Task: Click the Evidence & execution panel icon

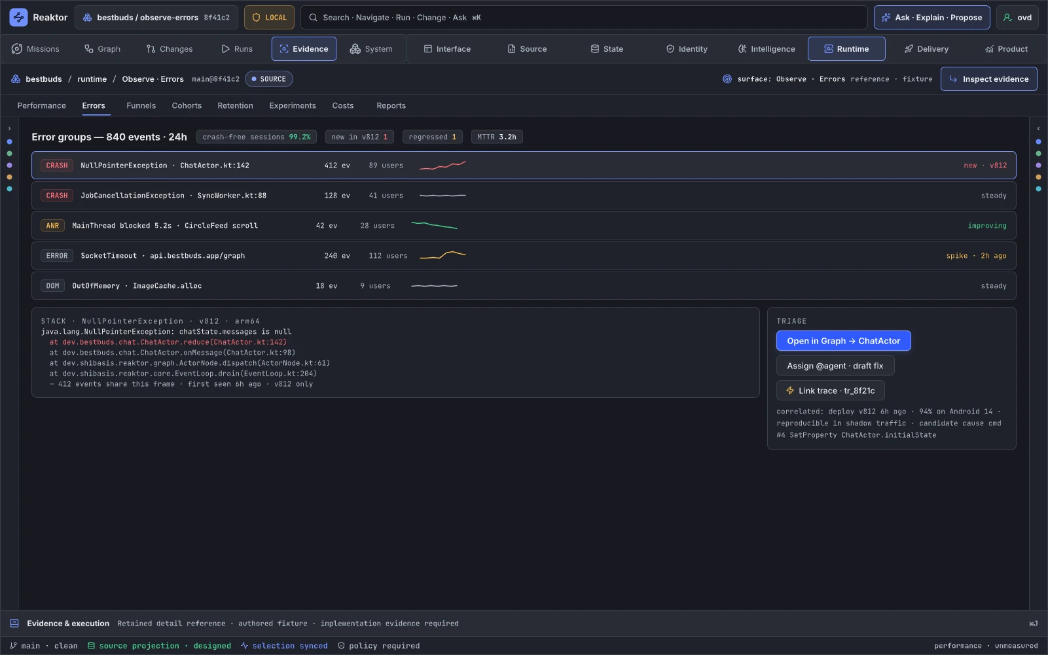Action: pos(14,624)
